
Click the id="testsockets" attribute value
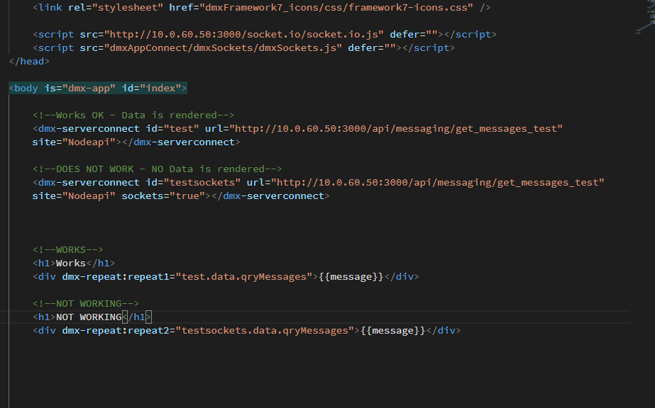pyautogui.click(x=202, y=182)
